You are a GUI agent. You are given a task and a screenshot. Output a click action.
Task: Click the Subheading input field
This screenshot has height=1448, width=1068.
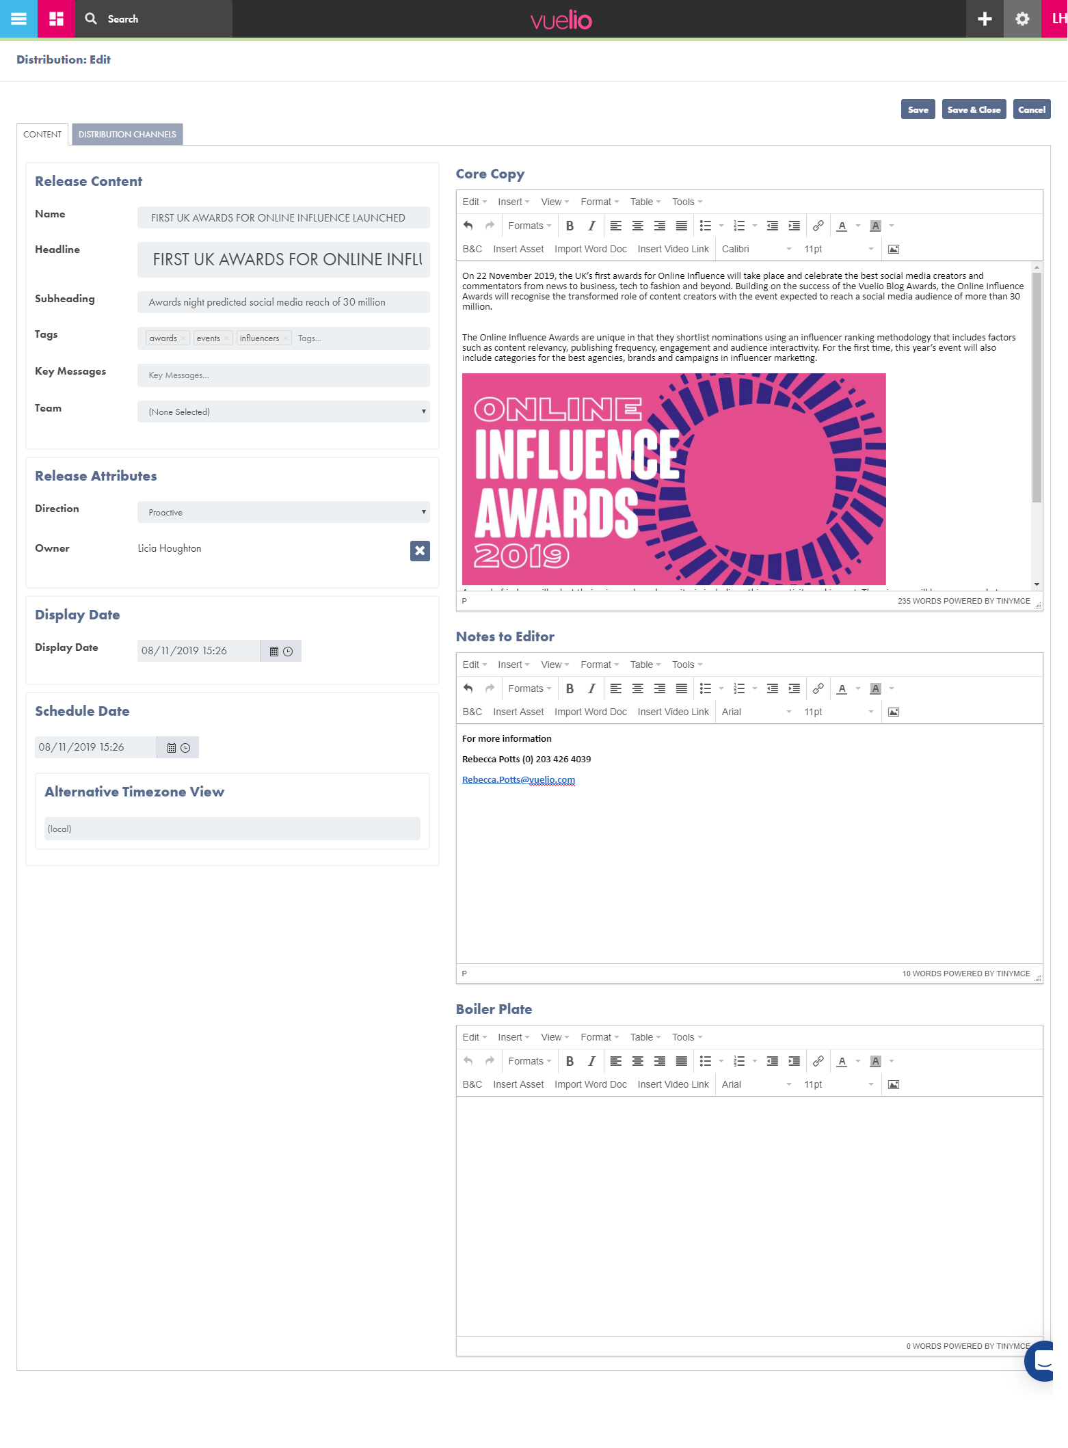[x=284, y=302]
